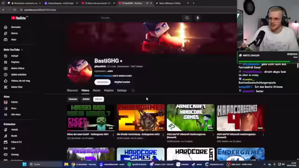Open Shorts from the left sidebar
The height and width of the screenshot is (168, 299).
point(14,33)
